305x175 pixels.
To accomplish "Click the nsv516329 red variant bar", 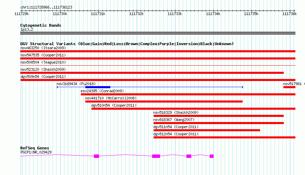I will pyautogui.click(x=219, y=116).
